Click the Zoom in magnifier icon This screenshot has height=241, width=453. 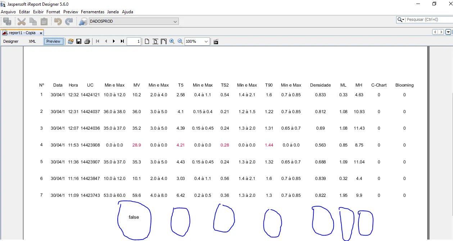pyautogui.click(x=172, y=41)
